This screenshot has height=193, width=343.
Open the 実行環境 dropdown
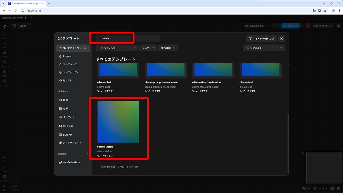click(x=168, y=48)
